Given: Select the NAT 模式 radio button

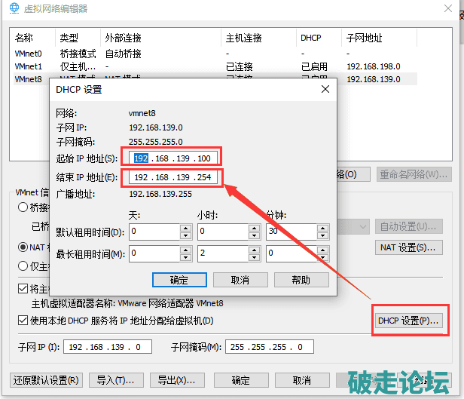Looking at the screenshot, I should click(x=23, y=247).
